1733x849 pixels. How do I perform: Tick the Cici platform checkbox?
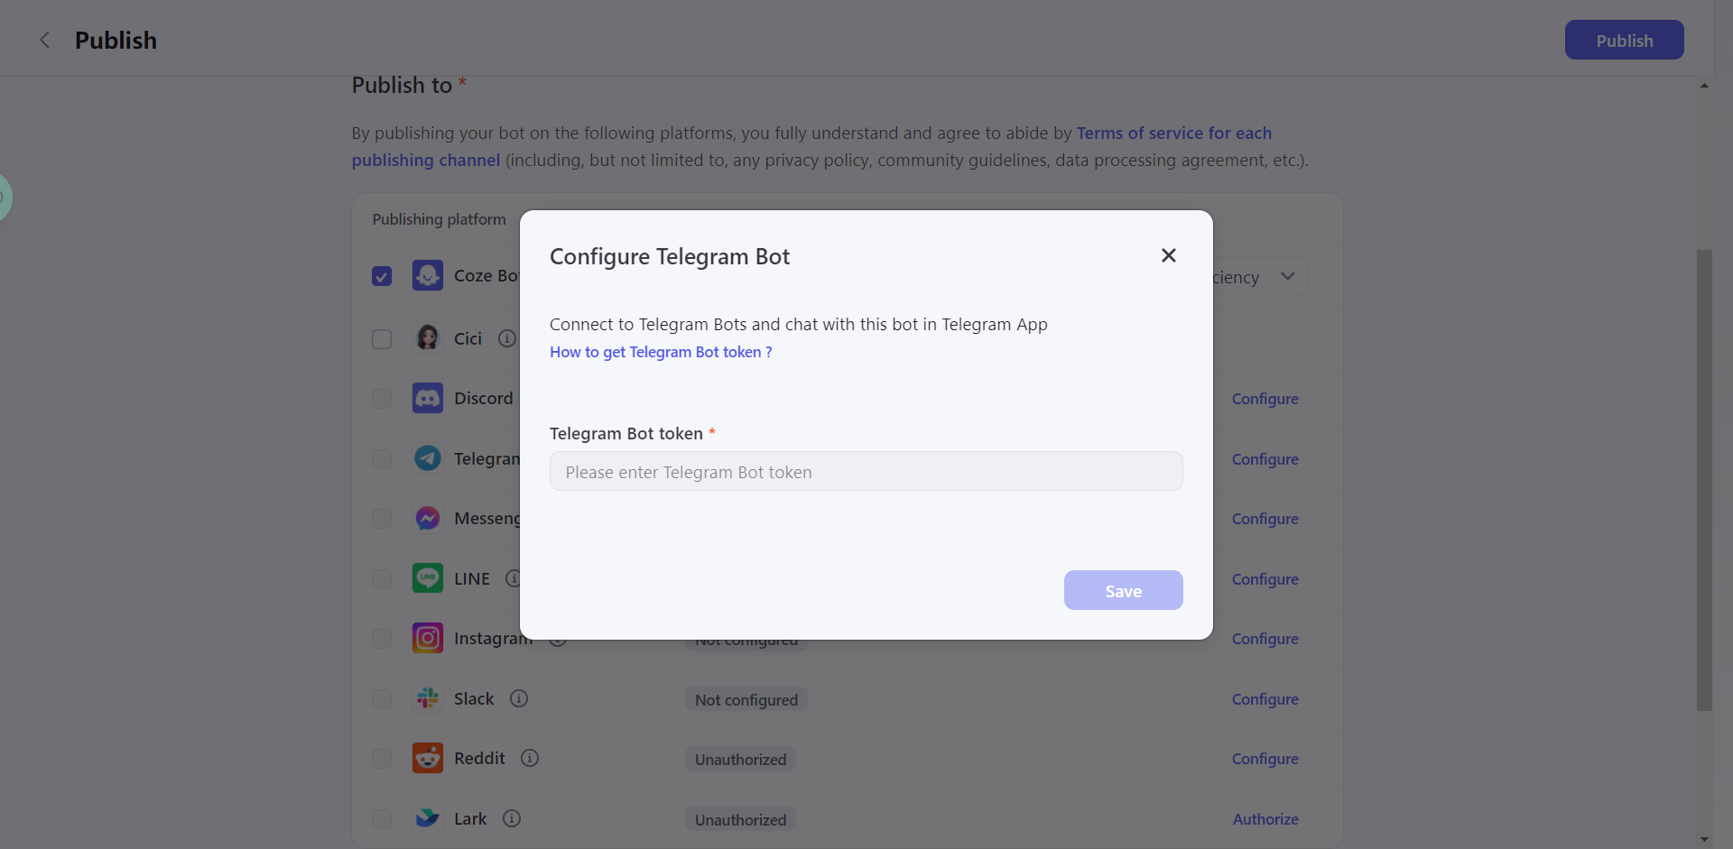tap(382, 339)
